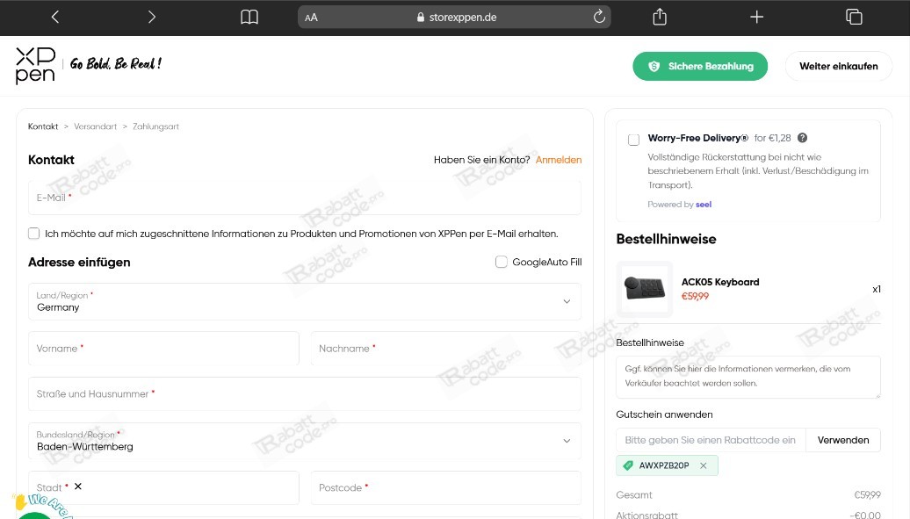Viewport: 910px width, 519px height.
Task: Click the help question mark beside Worry-Free Delivery
Action: click(x=802, y=138)
